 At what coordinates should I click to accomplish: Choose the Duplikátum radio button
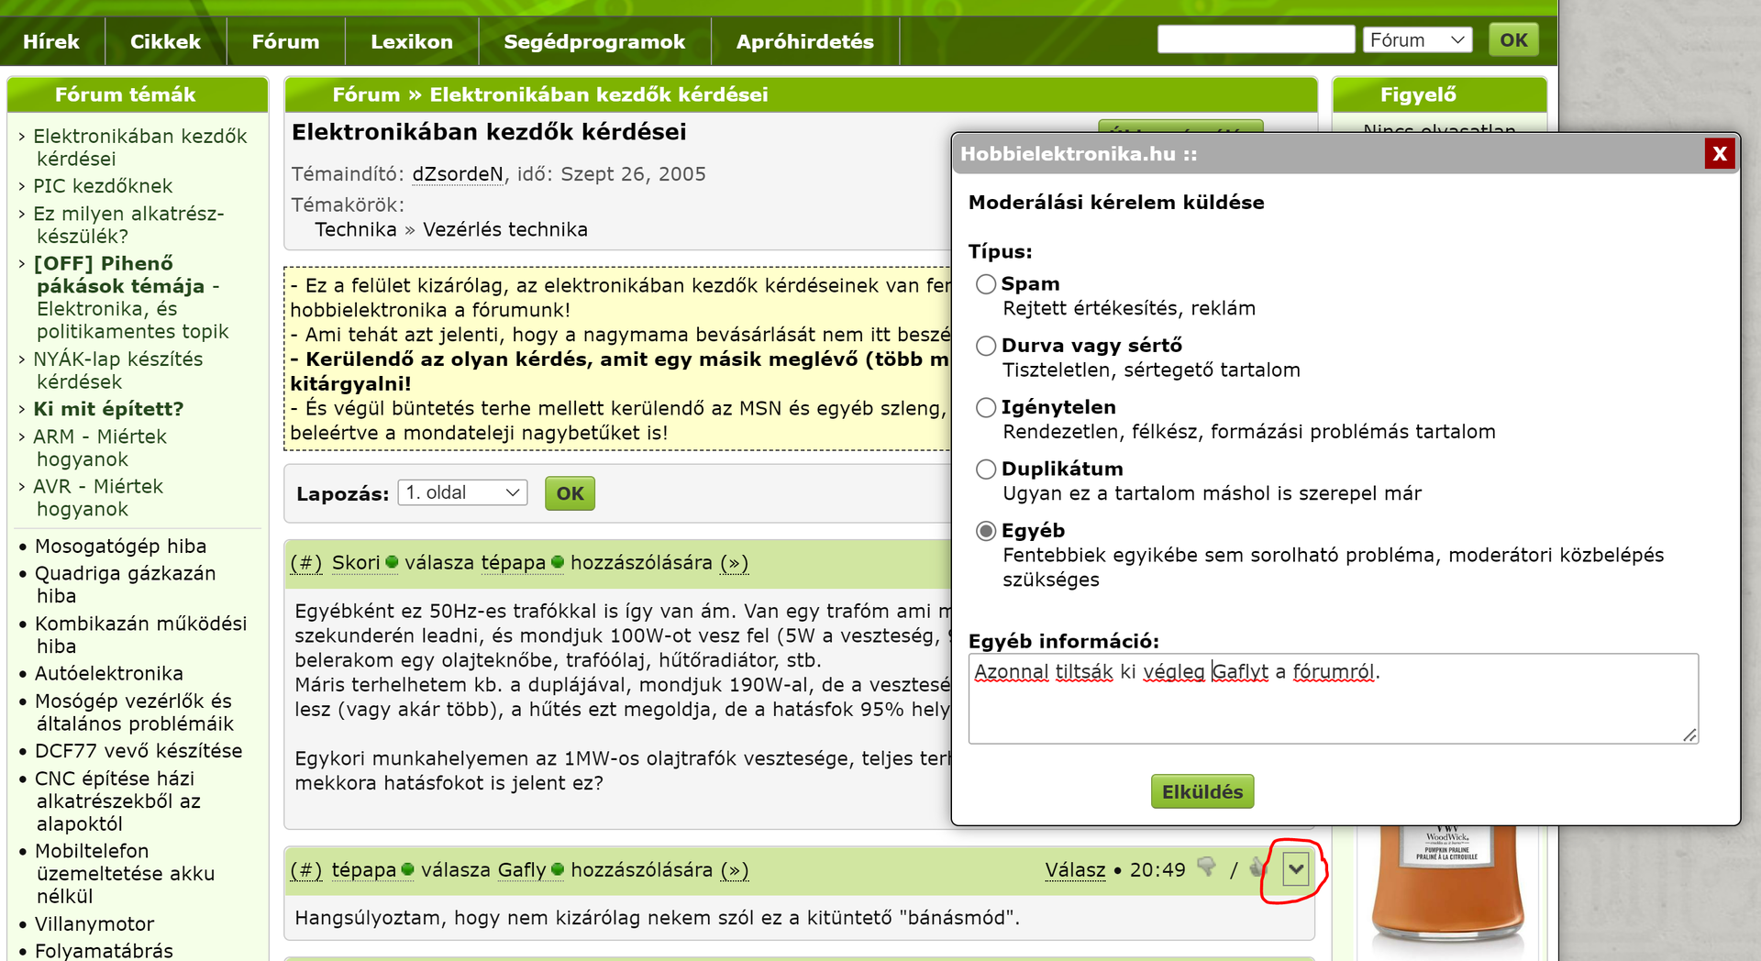pos(986,469)
